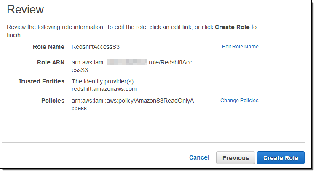Image resolution: width=316 pixels, height=173 pixels.
Task: Select the RedshiftAccessS3 role name value
Action: coord(96,47)
